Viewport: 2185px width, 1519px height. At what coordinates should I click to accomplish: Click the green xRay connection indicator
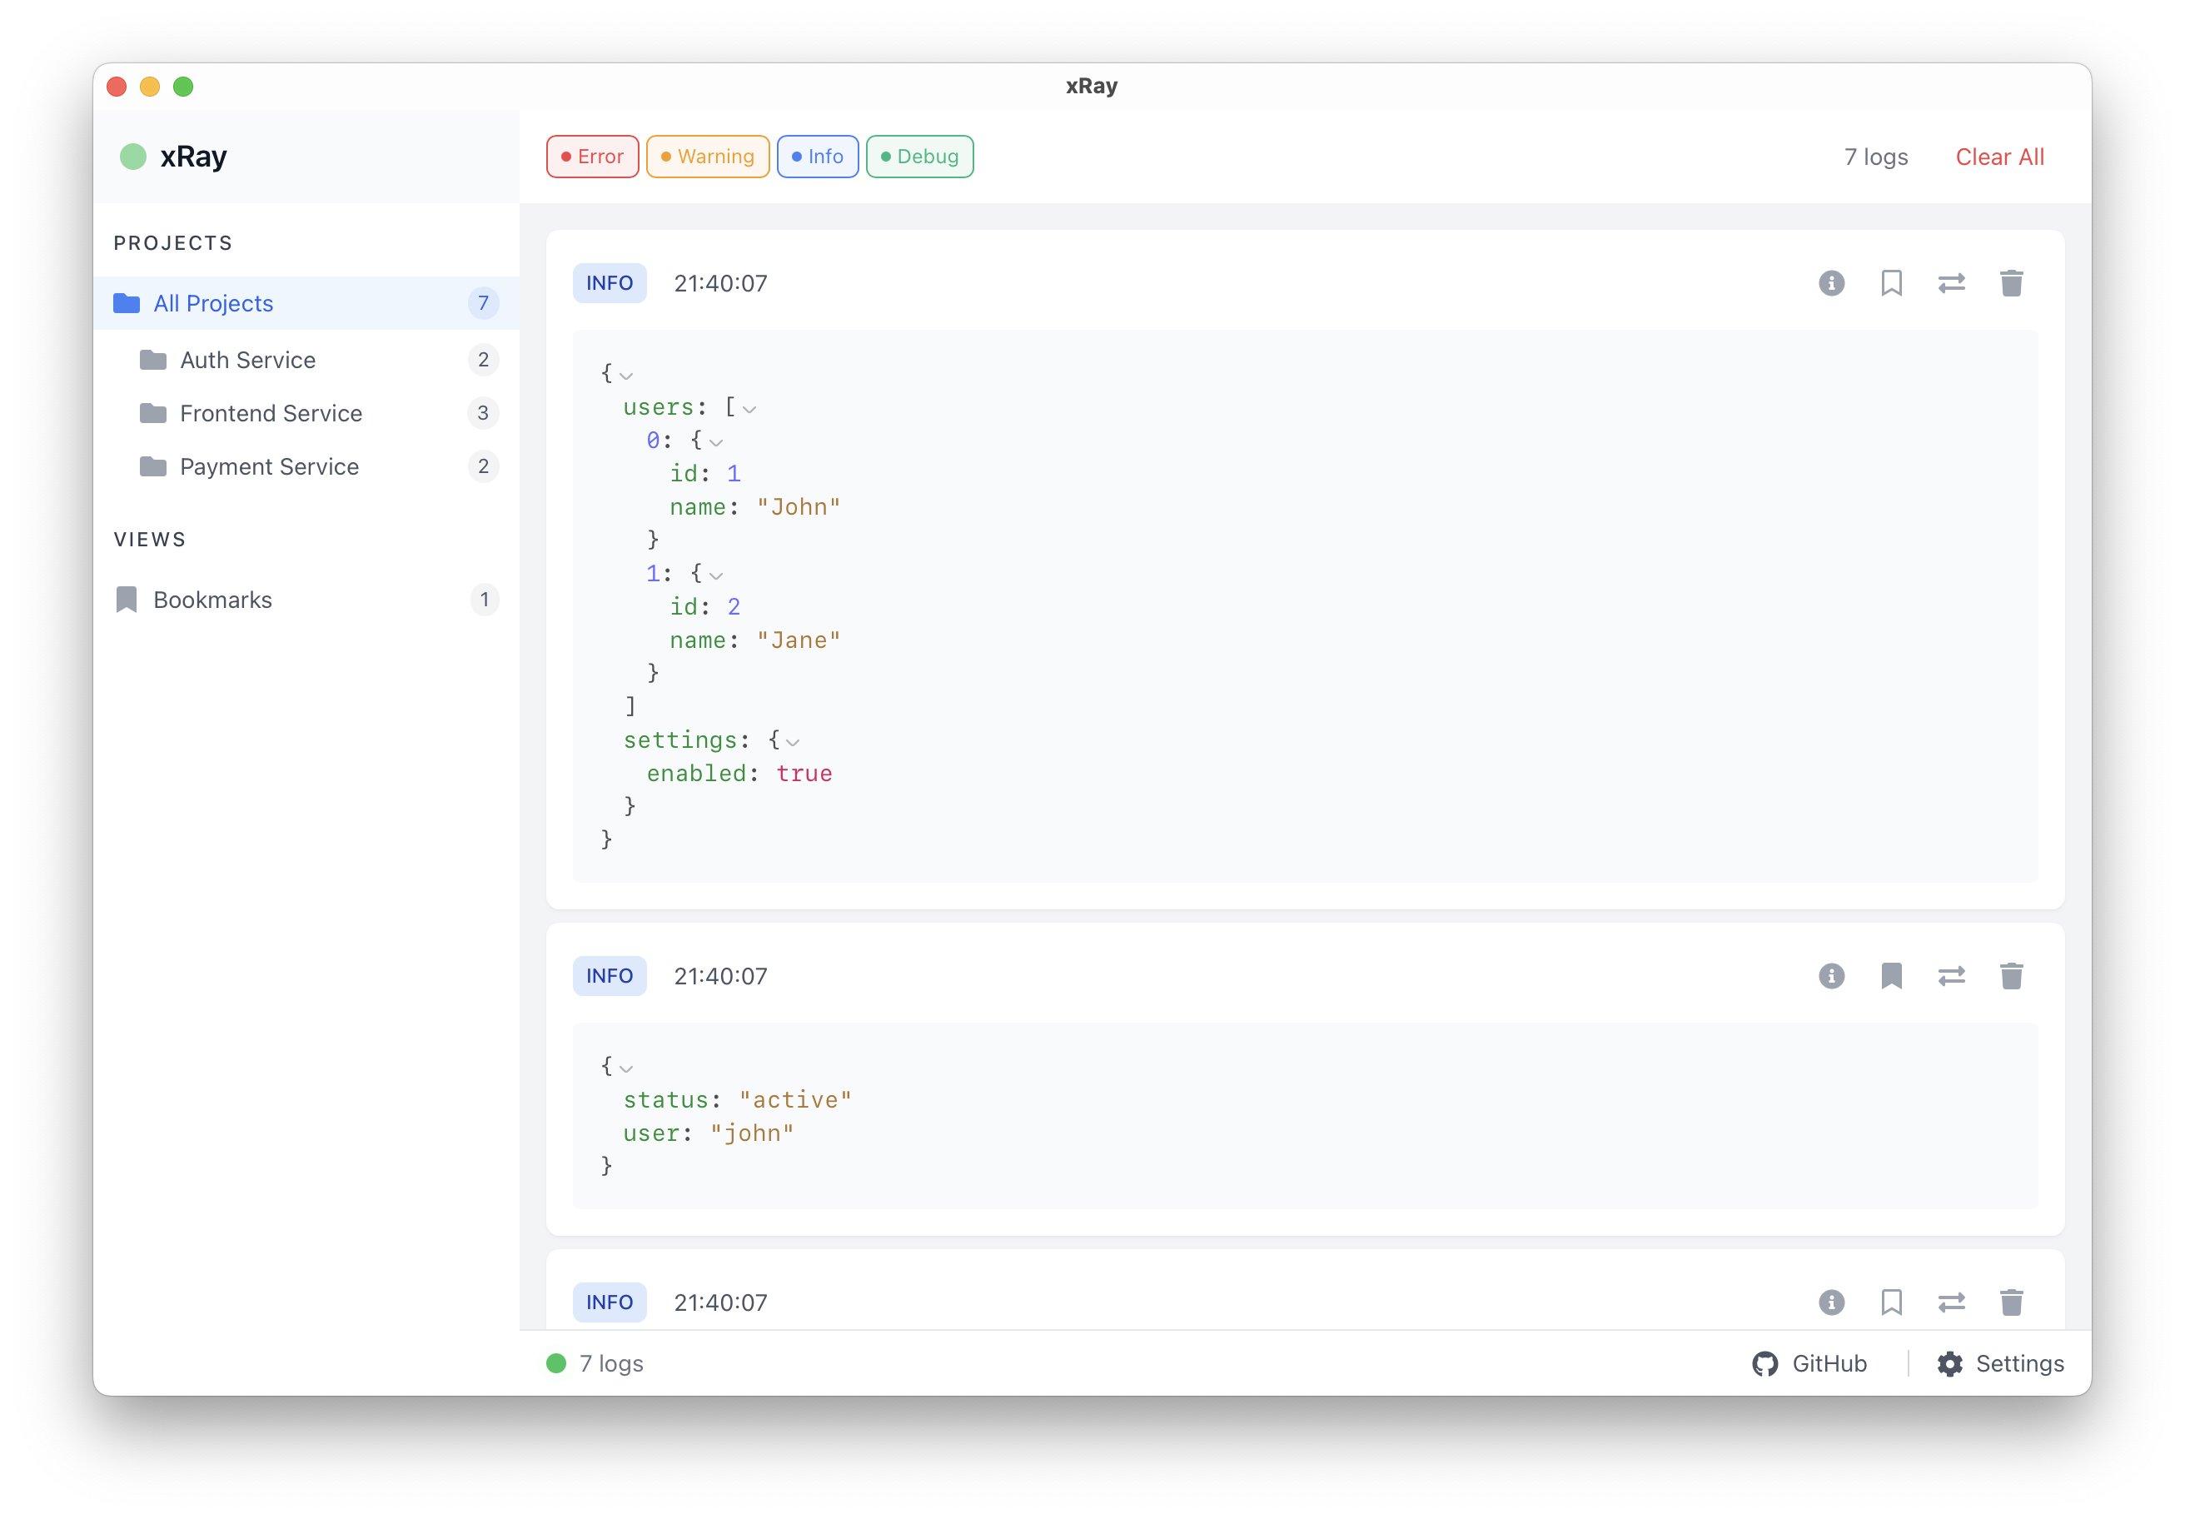coord(133,156)
